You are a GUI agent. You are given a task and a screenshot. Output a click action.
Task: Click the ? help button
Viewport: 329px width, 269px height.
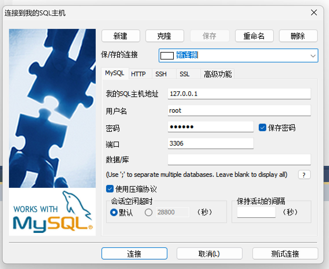pyautogui.click(x=304, y=175)
